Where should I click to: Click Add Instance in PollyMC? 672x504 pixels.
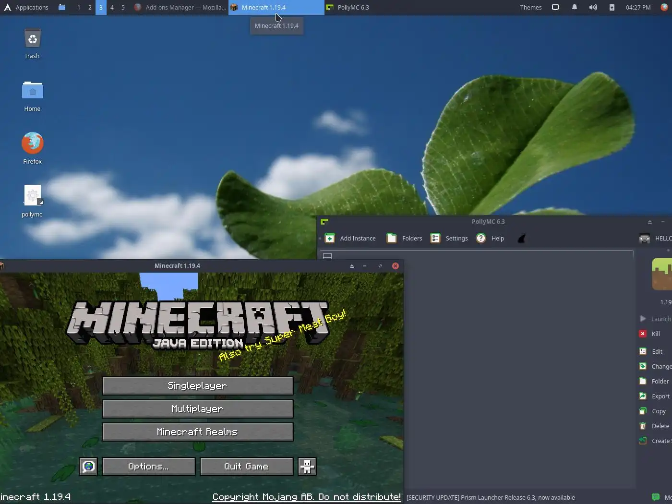(x=350, y=238)
